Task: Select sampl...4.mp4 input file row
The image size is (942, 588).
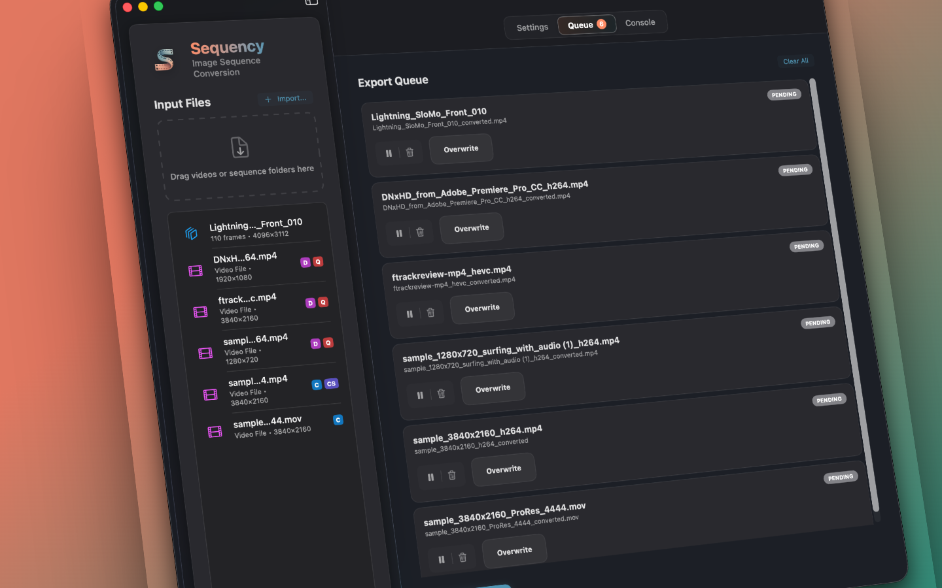Action: tap(273, 390)
